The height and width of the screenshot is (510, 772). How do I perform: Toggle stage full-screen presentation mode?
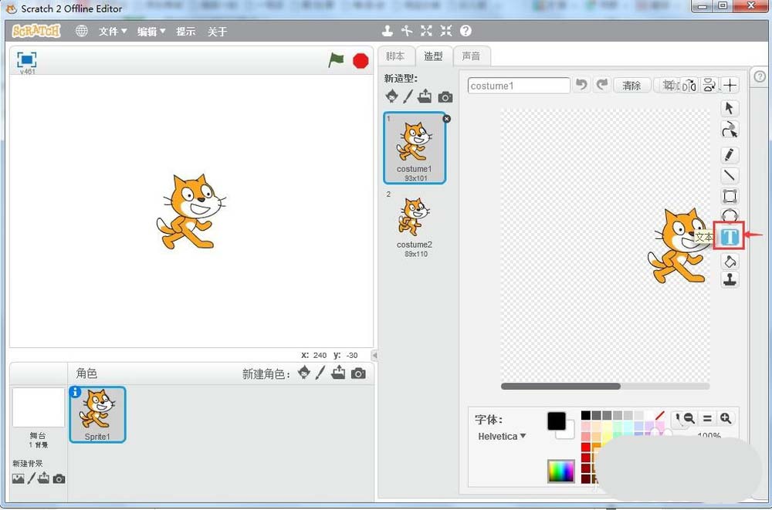tap(27, 59)
